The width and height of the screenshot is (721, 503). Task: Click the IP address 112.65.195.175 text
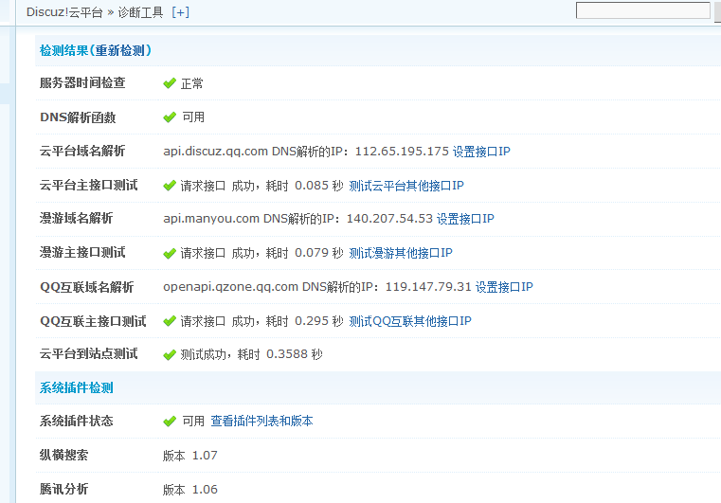tap(402, 152)
